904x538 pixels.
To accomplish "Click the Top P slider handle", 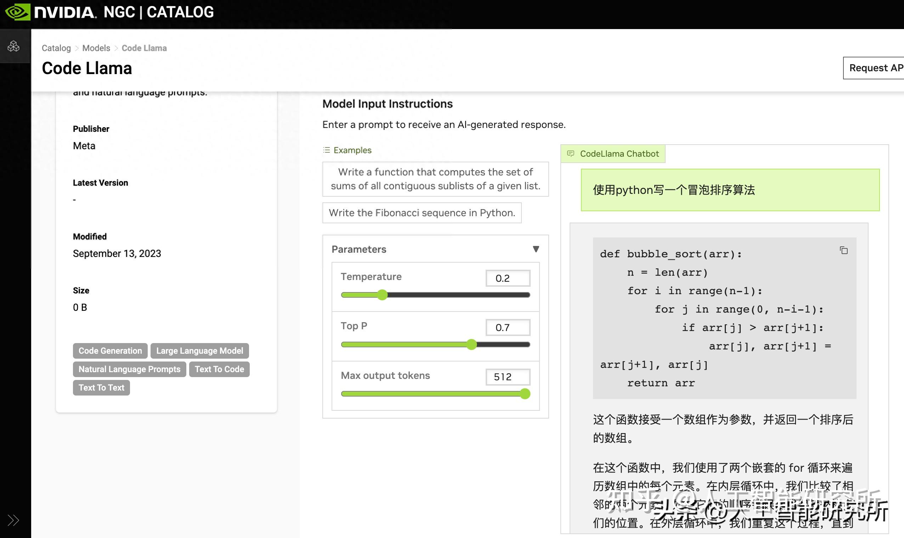I will click(471, 344).
